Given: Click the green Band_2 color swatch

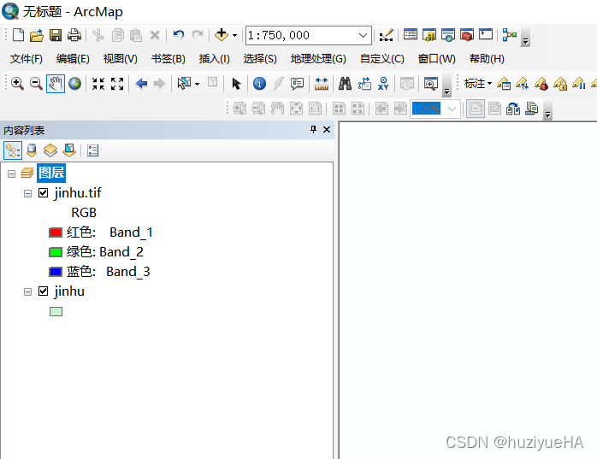Looking at the screenshot, I should [x=56, y=252].
